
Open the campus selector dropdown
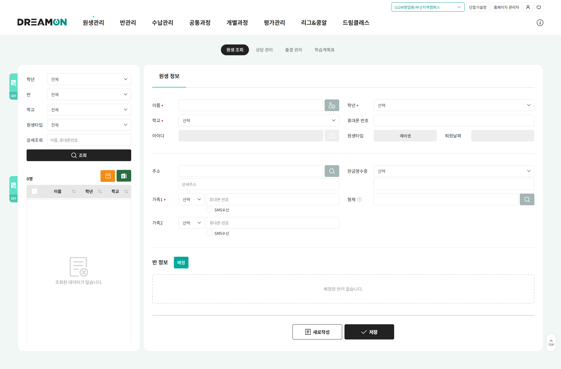click(x=428, y=7)
